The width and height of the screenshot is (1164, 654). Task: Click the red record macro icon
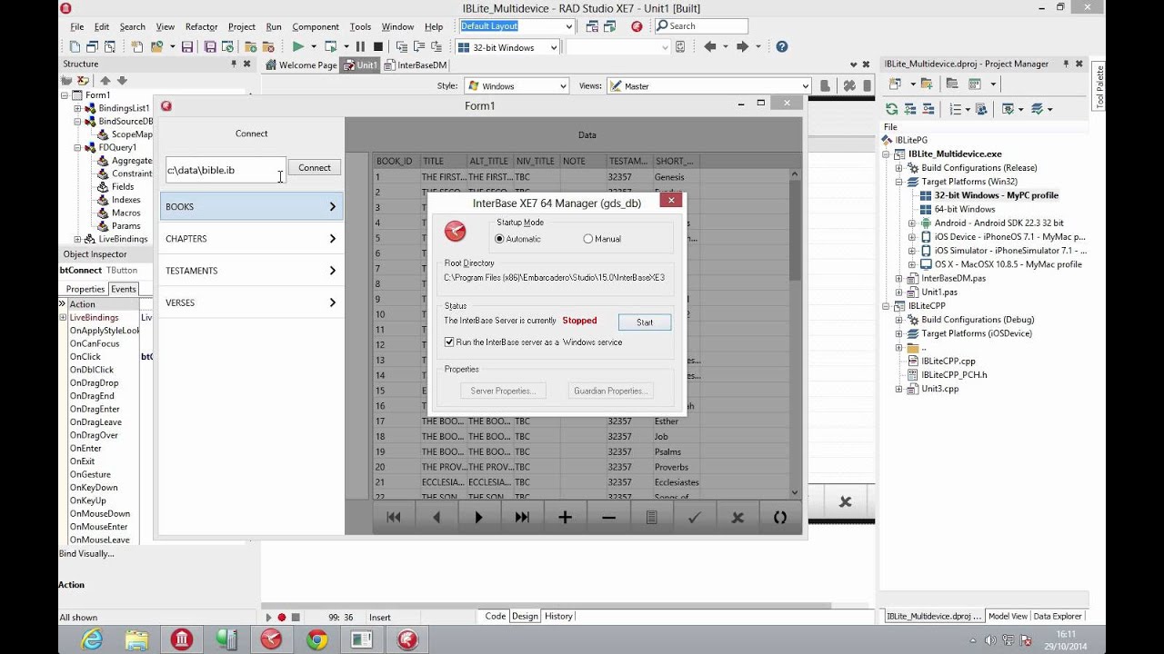(282, 617)
